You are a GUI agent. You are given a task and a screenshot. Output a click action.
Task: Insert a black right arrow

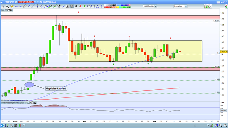pyautogui.click(x=76, y=6)
